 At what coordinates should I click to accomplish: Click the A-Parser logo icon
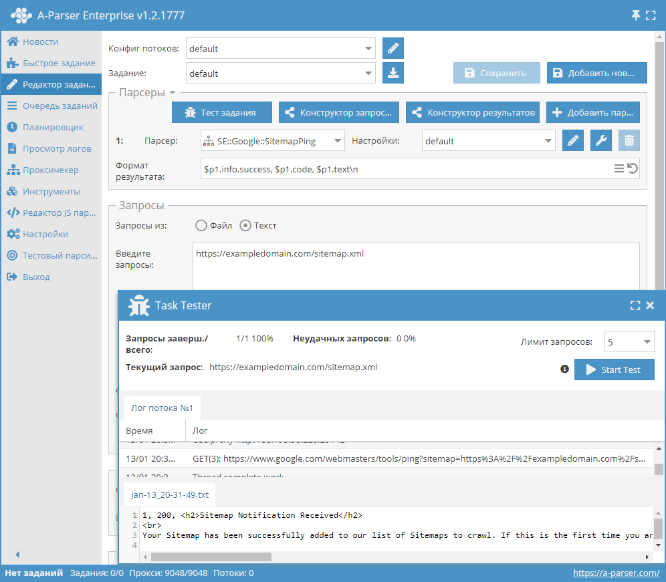[21, 15]
